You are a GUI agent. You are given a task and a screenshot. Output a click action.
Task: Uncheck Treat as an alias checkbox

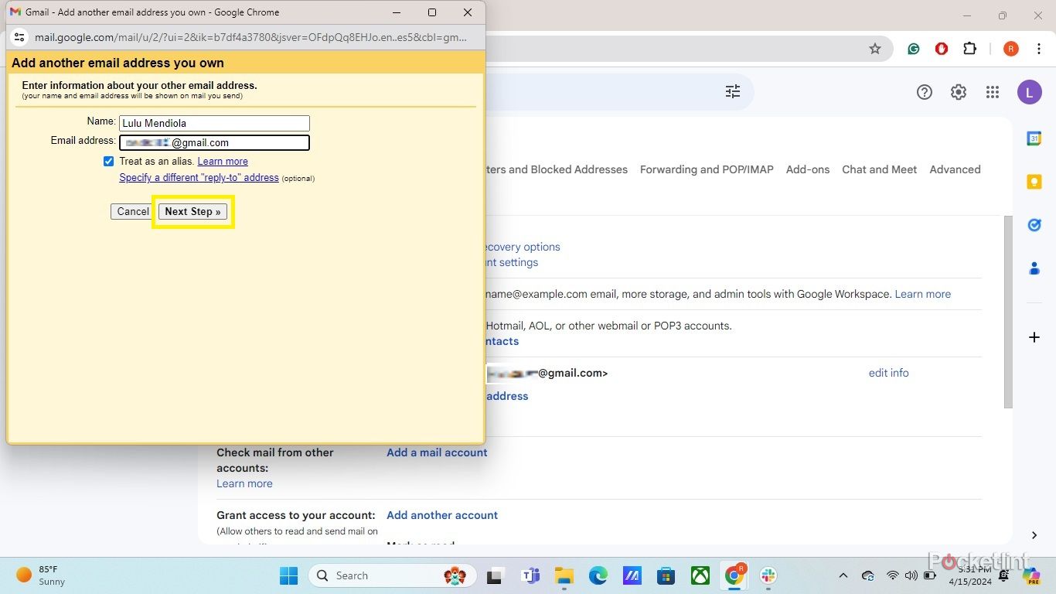(108, 161)
